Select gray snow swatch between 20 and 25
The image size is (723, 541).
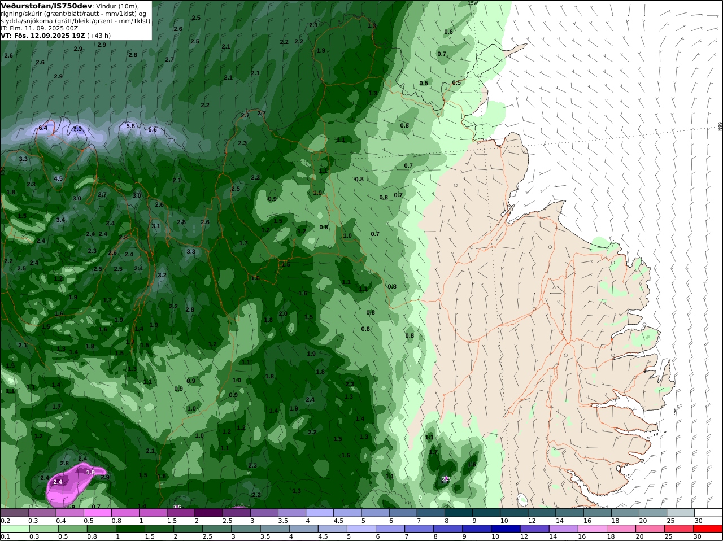[653, 513]
